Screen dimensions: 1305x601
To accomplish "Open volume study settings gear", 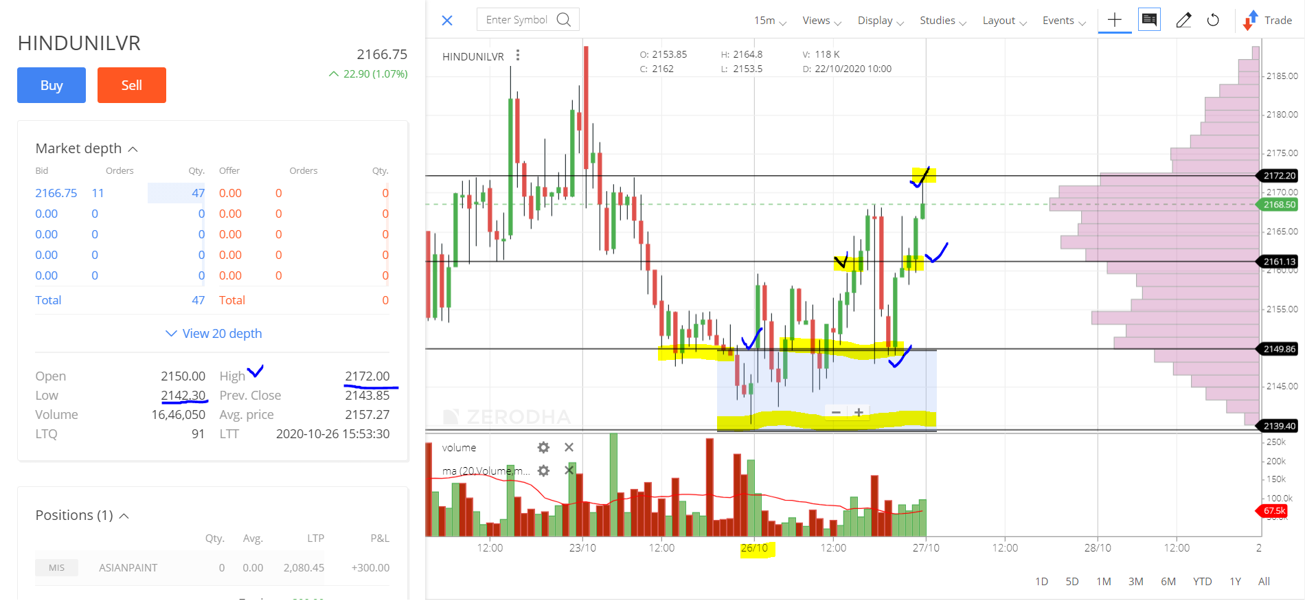I will click(543, 448).
